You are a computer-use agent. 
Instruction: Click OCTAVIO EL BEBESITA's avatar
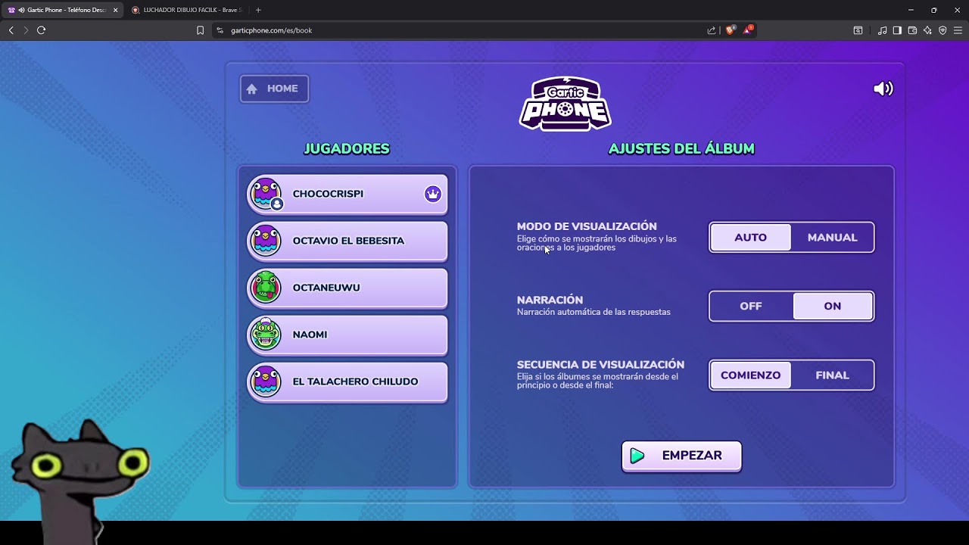266,241
